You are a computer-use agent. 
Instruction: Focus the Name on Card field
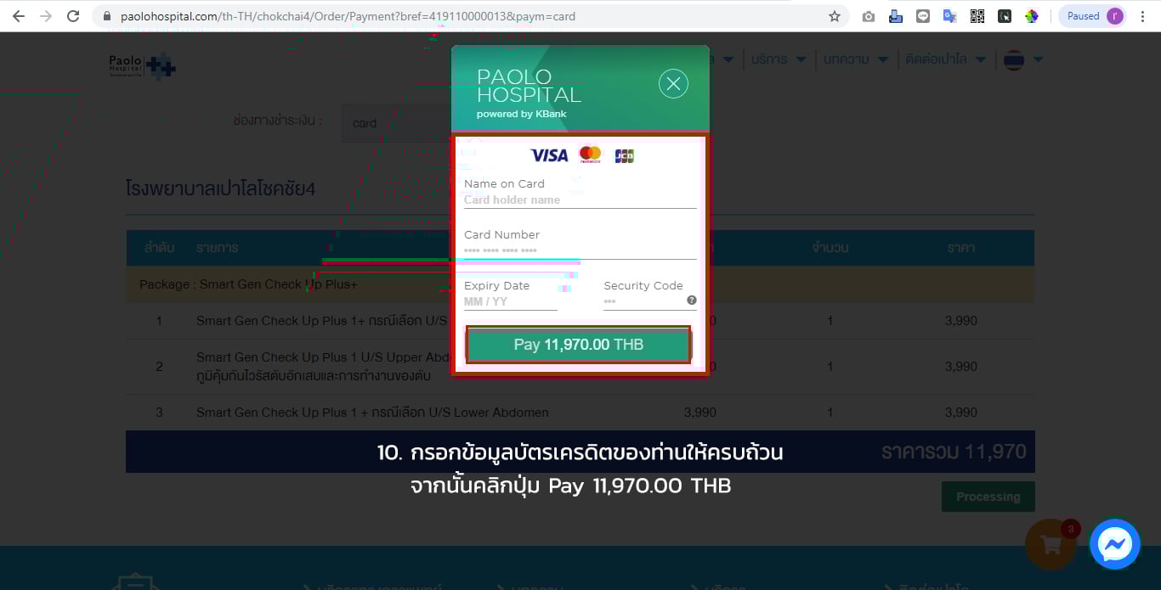(580, 200)
